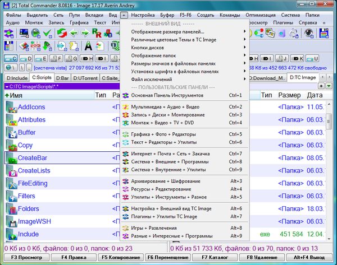Go forward with the green right arrow
Viewport: 337px width, 265px height.
85,33
